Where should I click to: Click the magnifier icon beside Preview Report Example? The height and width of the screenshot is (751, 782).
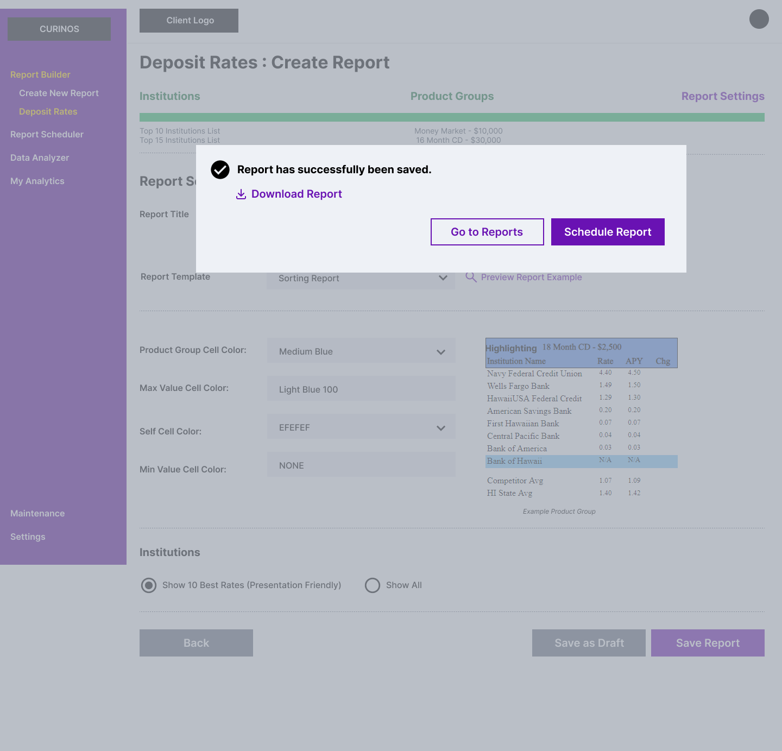[471, 277]
